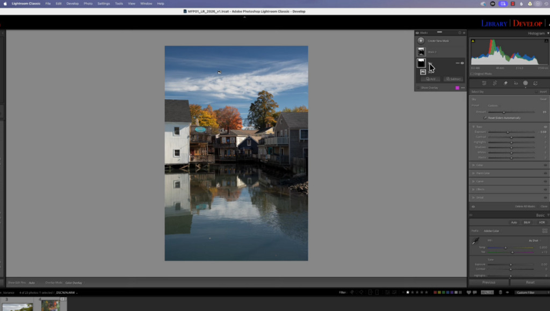
Task: Enable the Show Overlay checkbox
Action: tap(418, 88)
